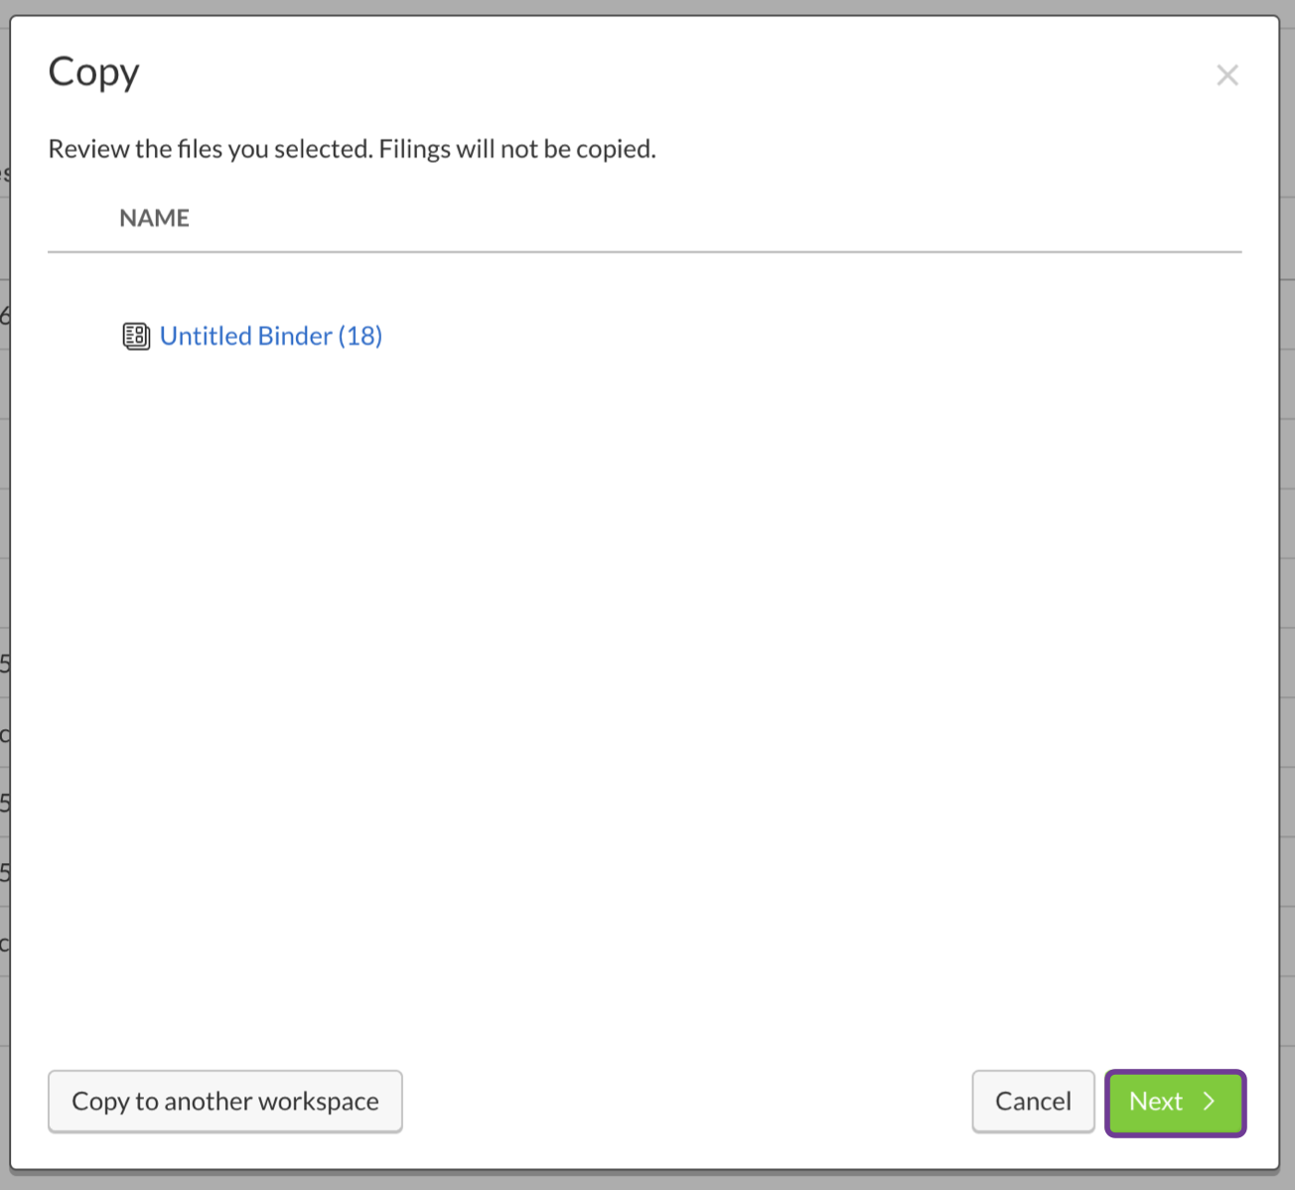Dismiss the Copy dialog via the close icon

[1227, 74]
